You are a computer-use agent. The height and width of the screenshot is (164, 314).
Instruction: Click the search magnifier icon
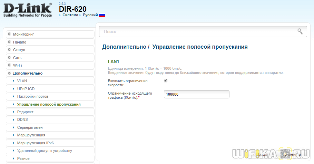(300, 31)
